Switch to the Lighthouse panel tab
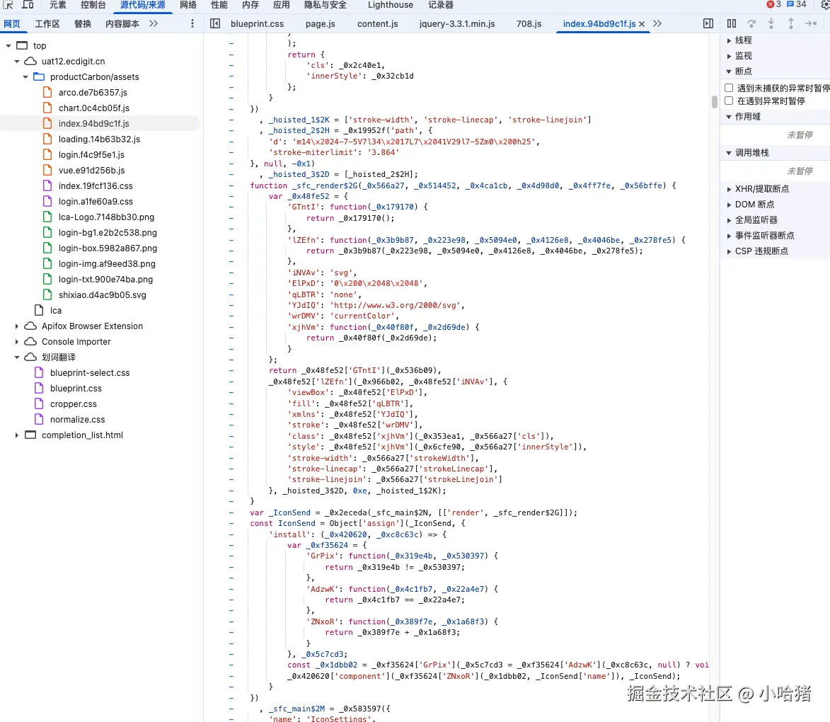 [391, 5]
